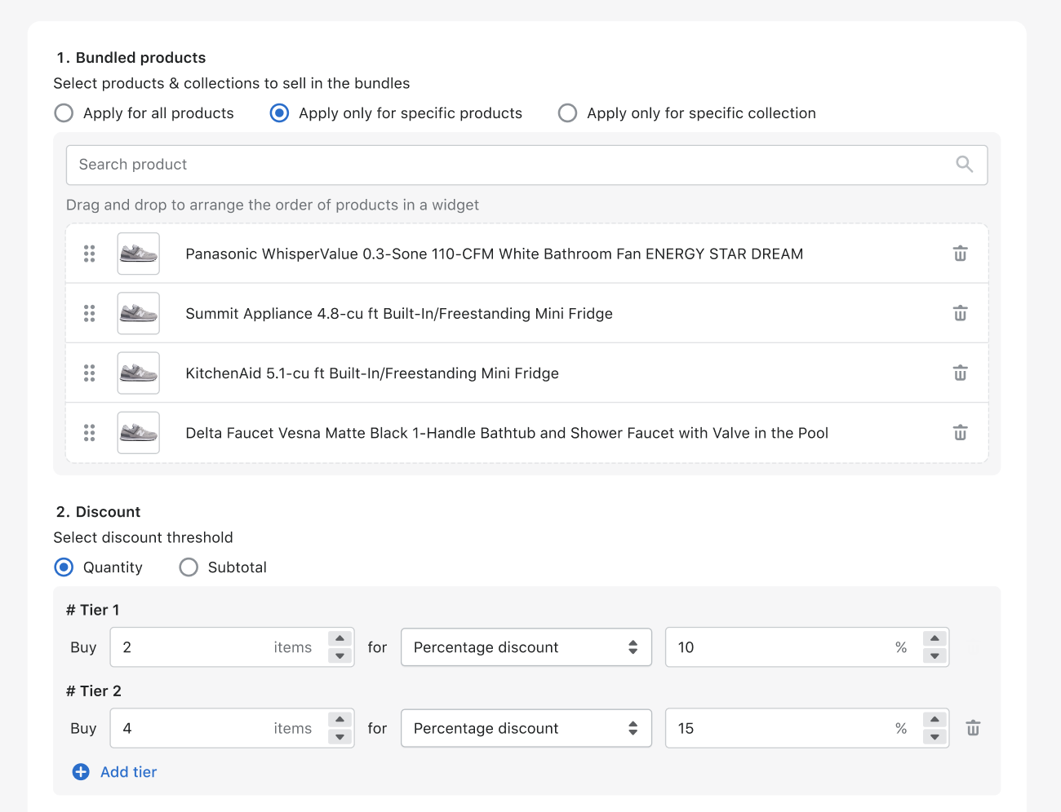1061x812 pixels.
Task: Click the Add tier link
Action: [128, 771]
